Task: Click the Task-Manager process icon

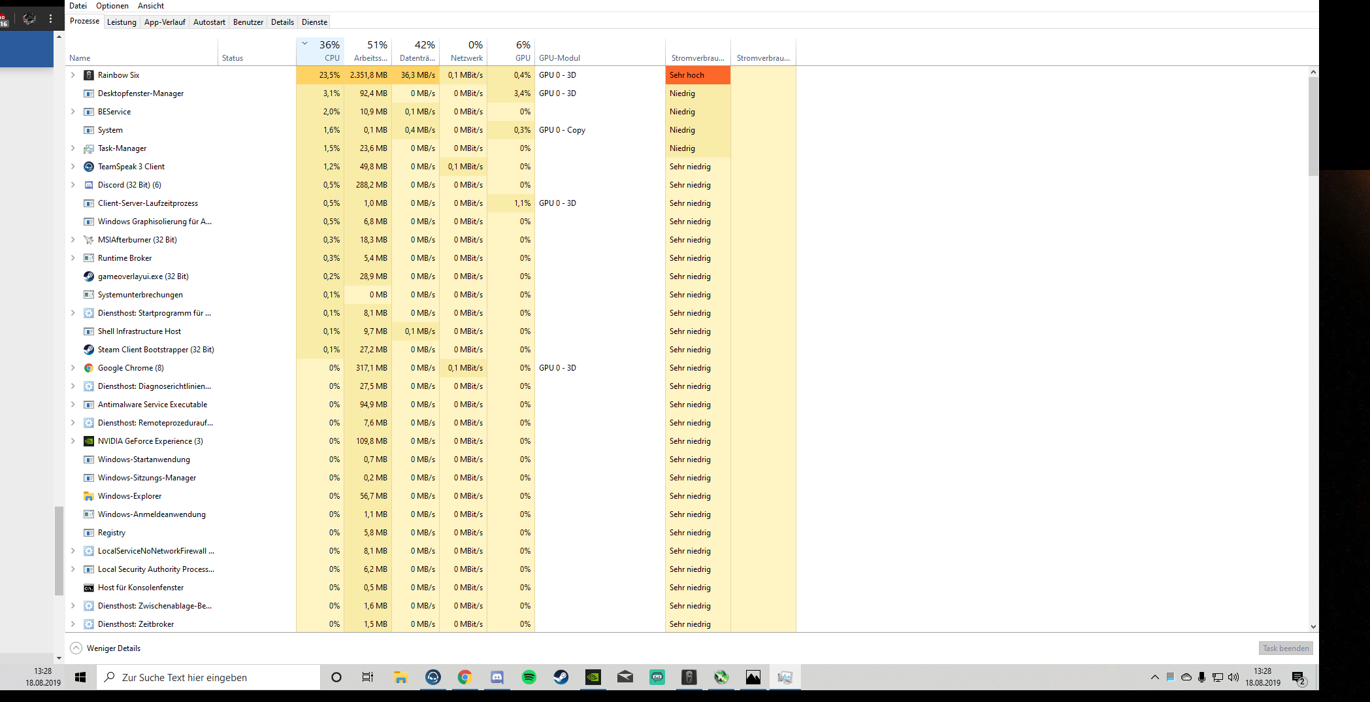Action: [x=89, y=148]
